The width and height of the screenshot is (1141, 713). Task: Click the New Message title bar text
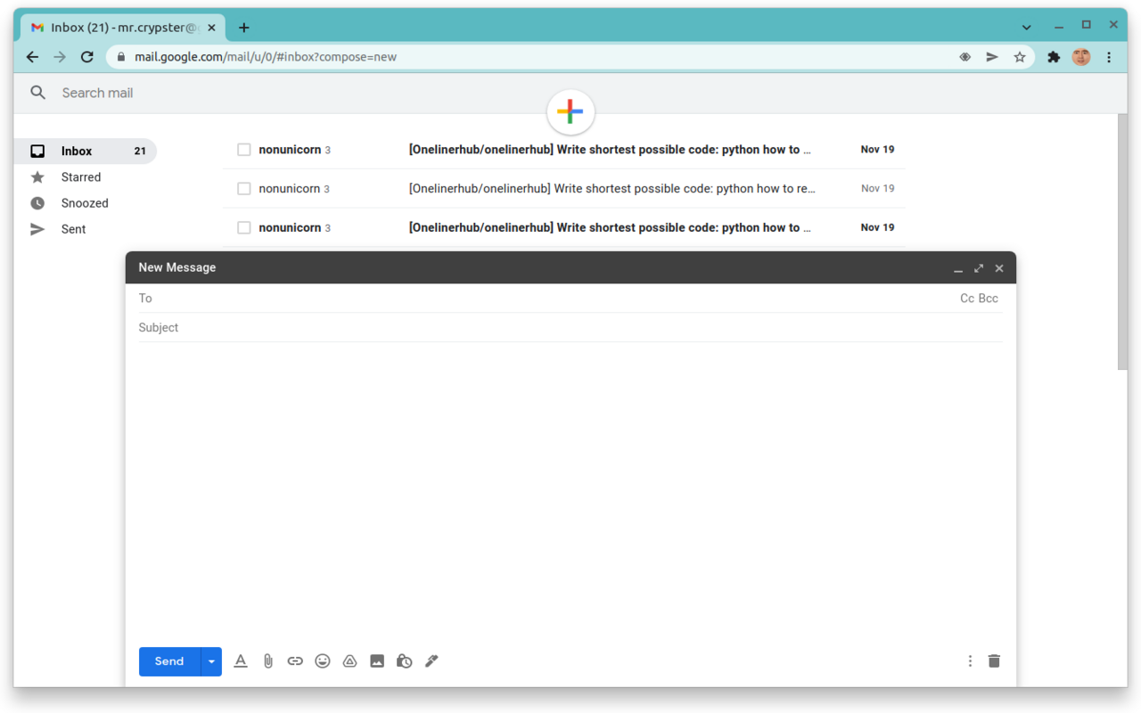(177, 267)
